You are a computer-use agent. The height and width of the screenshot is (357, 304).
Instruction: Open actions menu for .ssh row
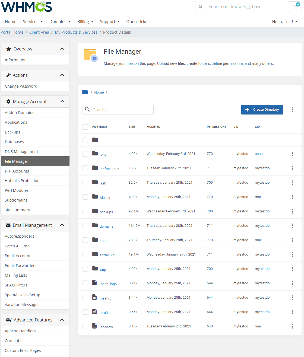click(292, 183)
